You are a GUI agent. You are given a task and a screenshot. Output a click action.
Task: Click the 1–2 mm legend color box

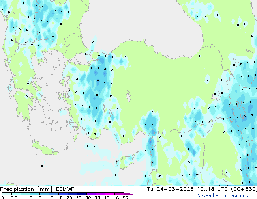pyautogui.click(x=26, y=194)
